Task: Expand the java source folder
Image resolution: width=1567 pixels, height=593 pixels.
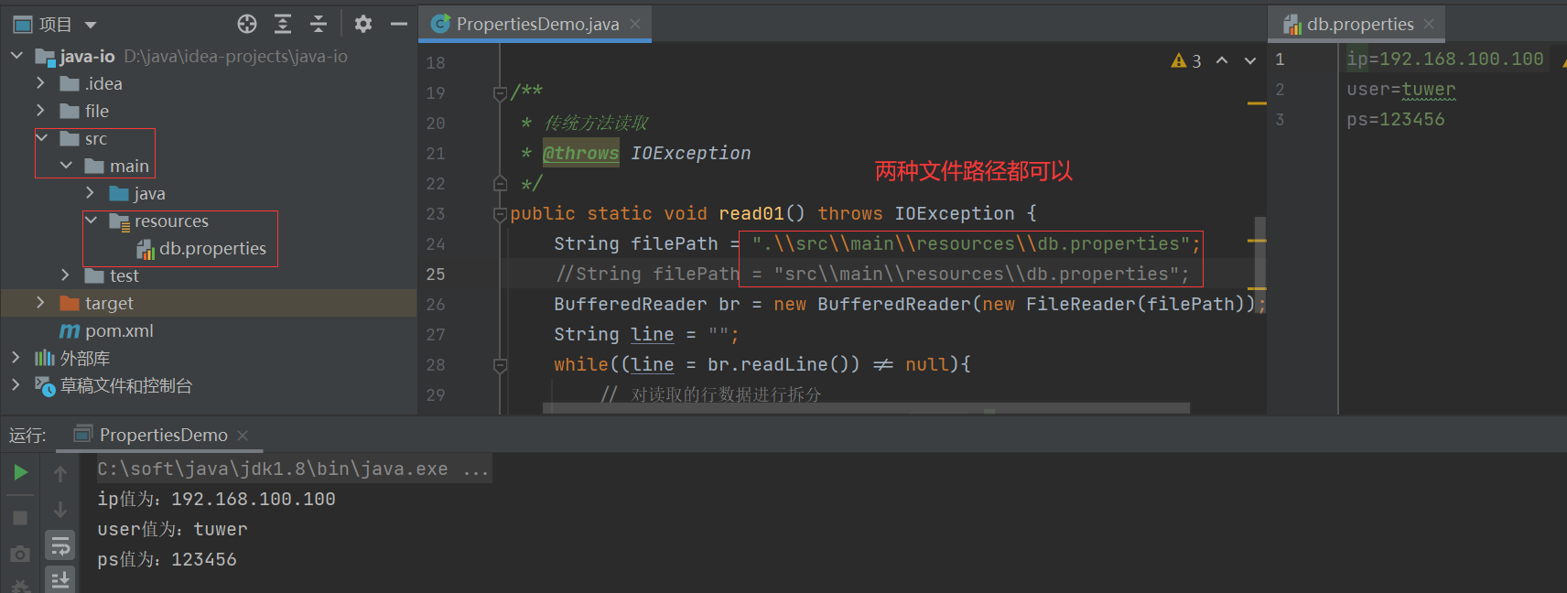Action: pos(90,193)
